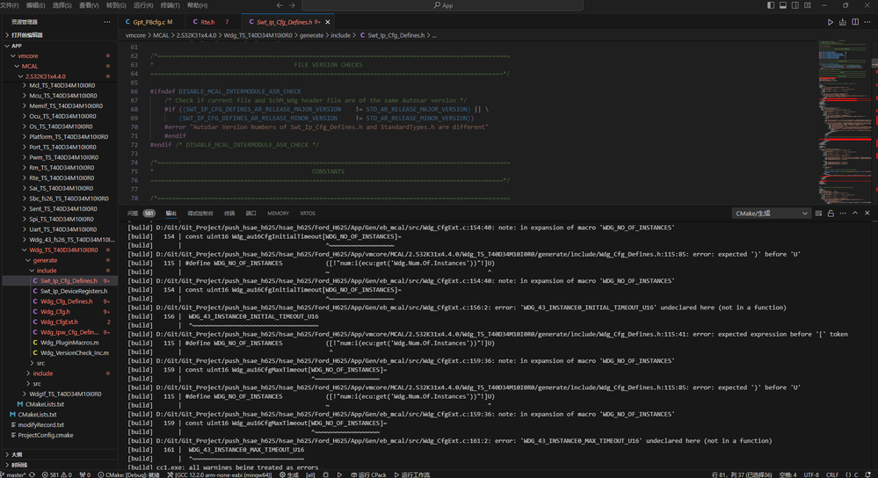This screenshot has height=478, width=878.
Task: Close the output panel
Action: coord(867,214)
